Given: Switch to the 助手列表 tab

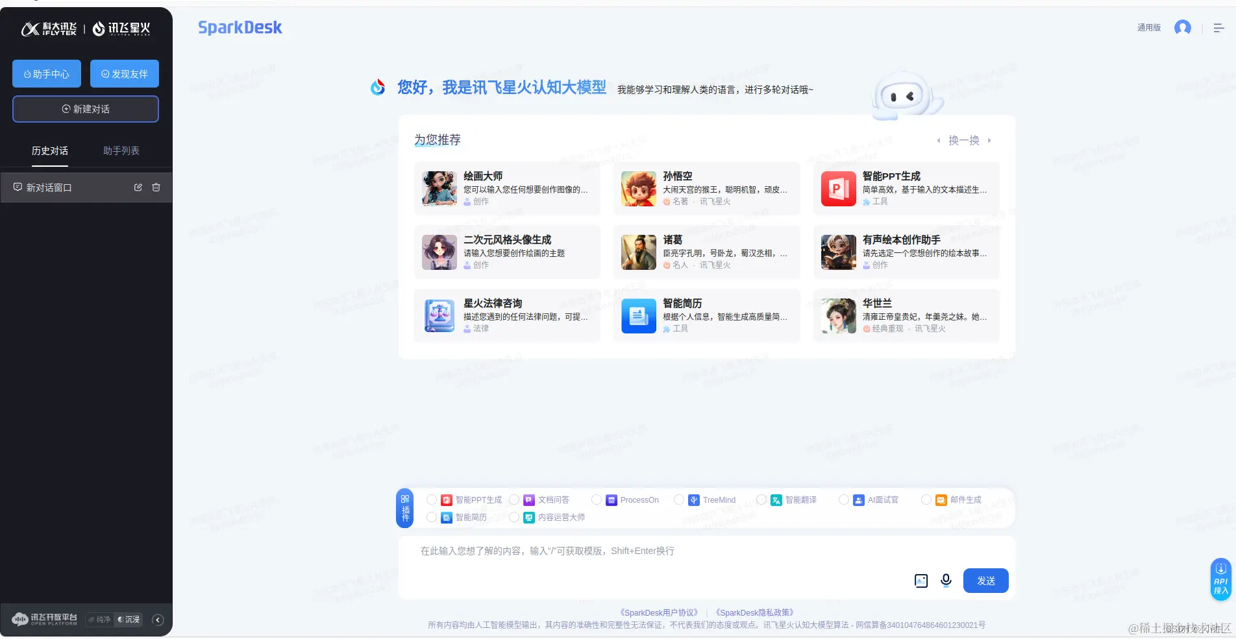Looking at the screenshot, I should (120, 151).
